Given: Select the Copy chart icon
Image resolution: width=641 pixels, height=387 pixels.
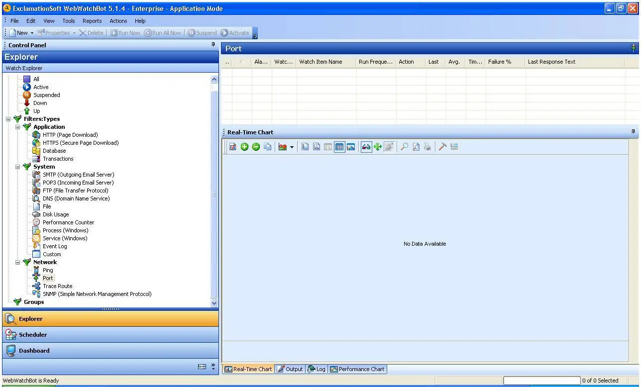Looking at the screenshot, I should click(x=267, y=146).
